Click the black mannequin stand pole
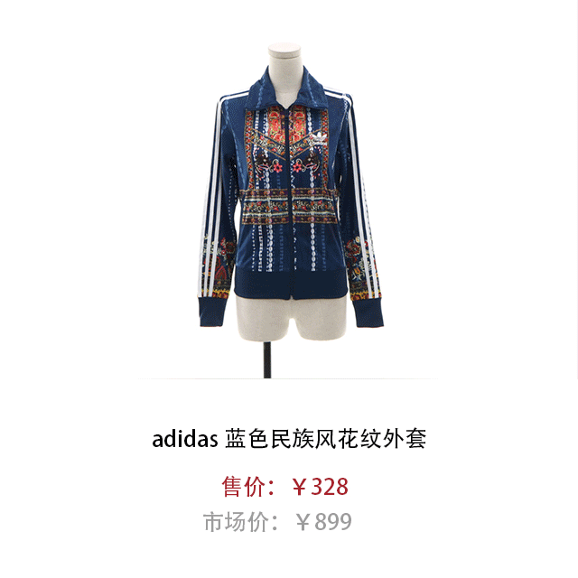 (x=267, y=359)
